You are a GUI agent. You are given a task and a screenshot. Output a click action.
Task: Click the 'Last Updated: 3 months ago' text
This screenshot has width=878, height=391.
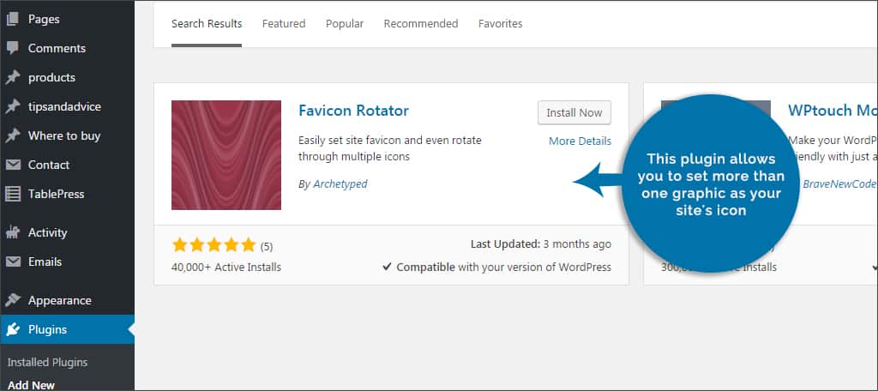(x=541, y=244)
